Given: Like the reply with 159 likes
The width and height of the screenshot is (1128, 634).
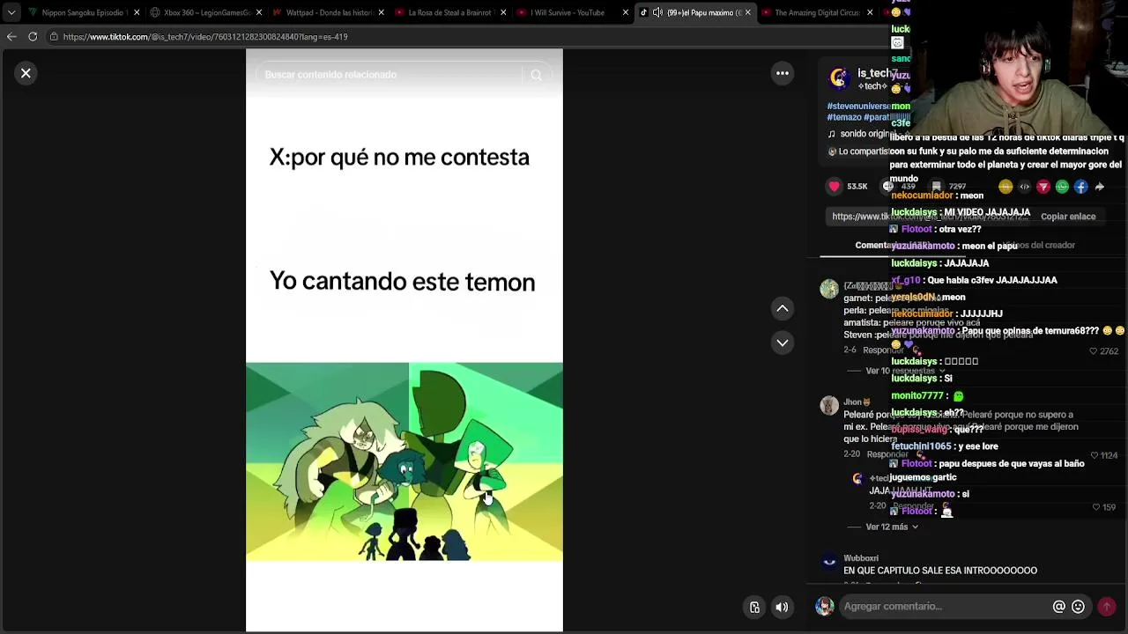Looking at the screenshot, I should click(1097, 507).
